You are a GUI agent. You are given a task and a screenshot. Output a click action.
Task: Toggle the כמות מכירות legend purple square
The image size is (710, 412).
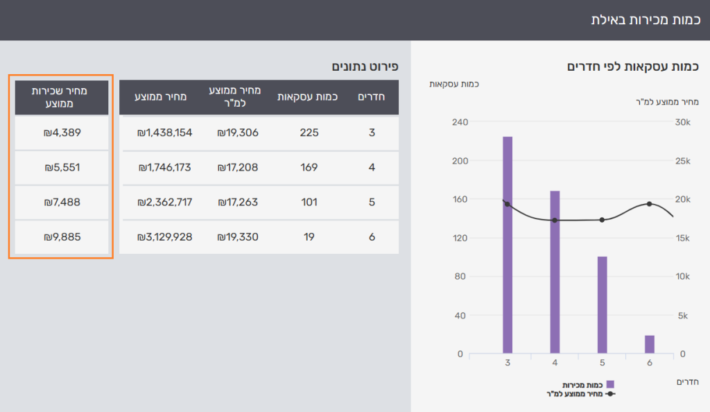610,384
